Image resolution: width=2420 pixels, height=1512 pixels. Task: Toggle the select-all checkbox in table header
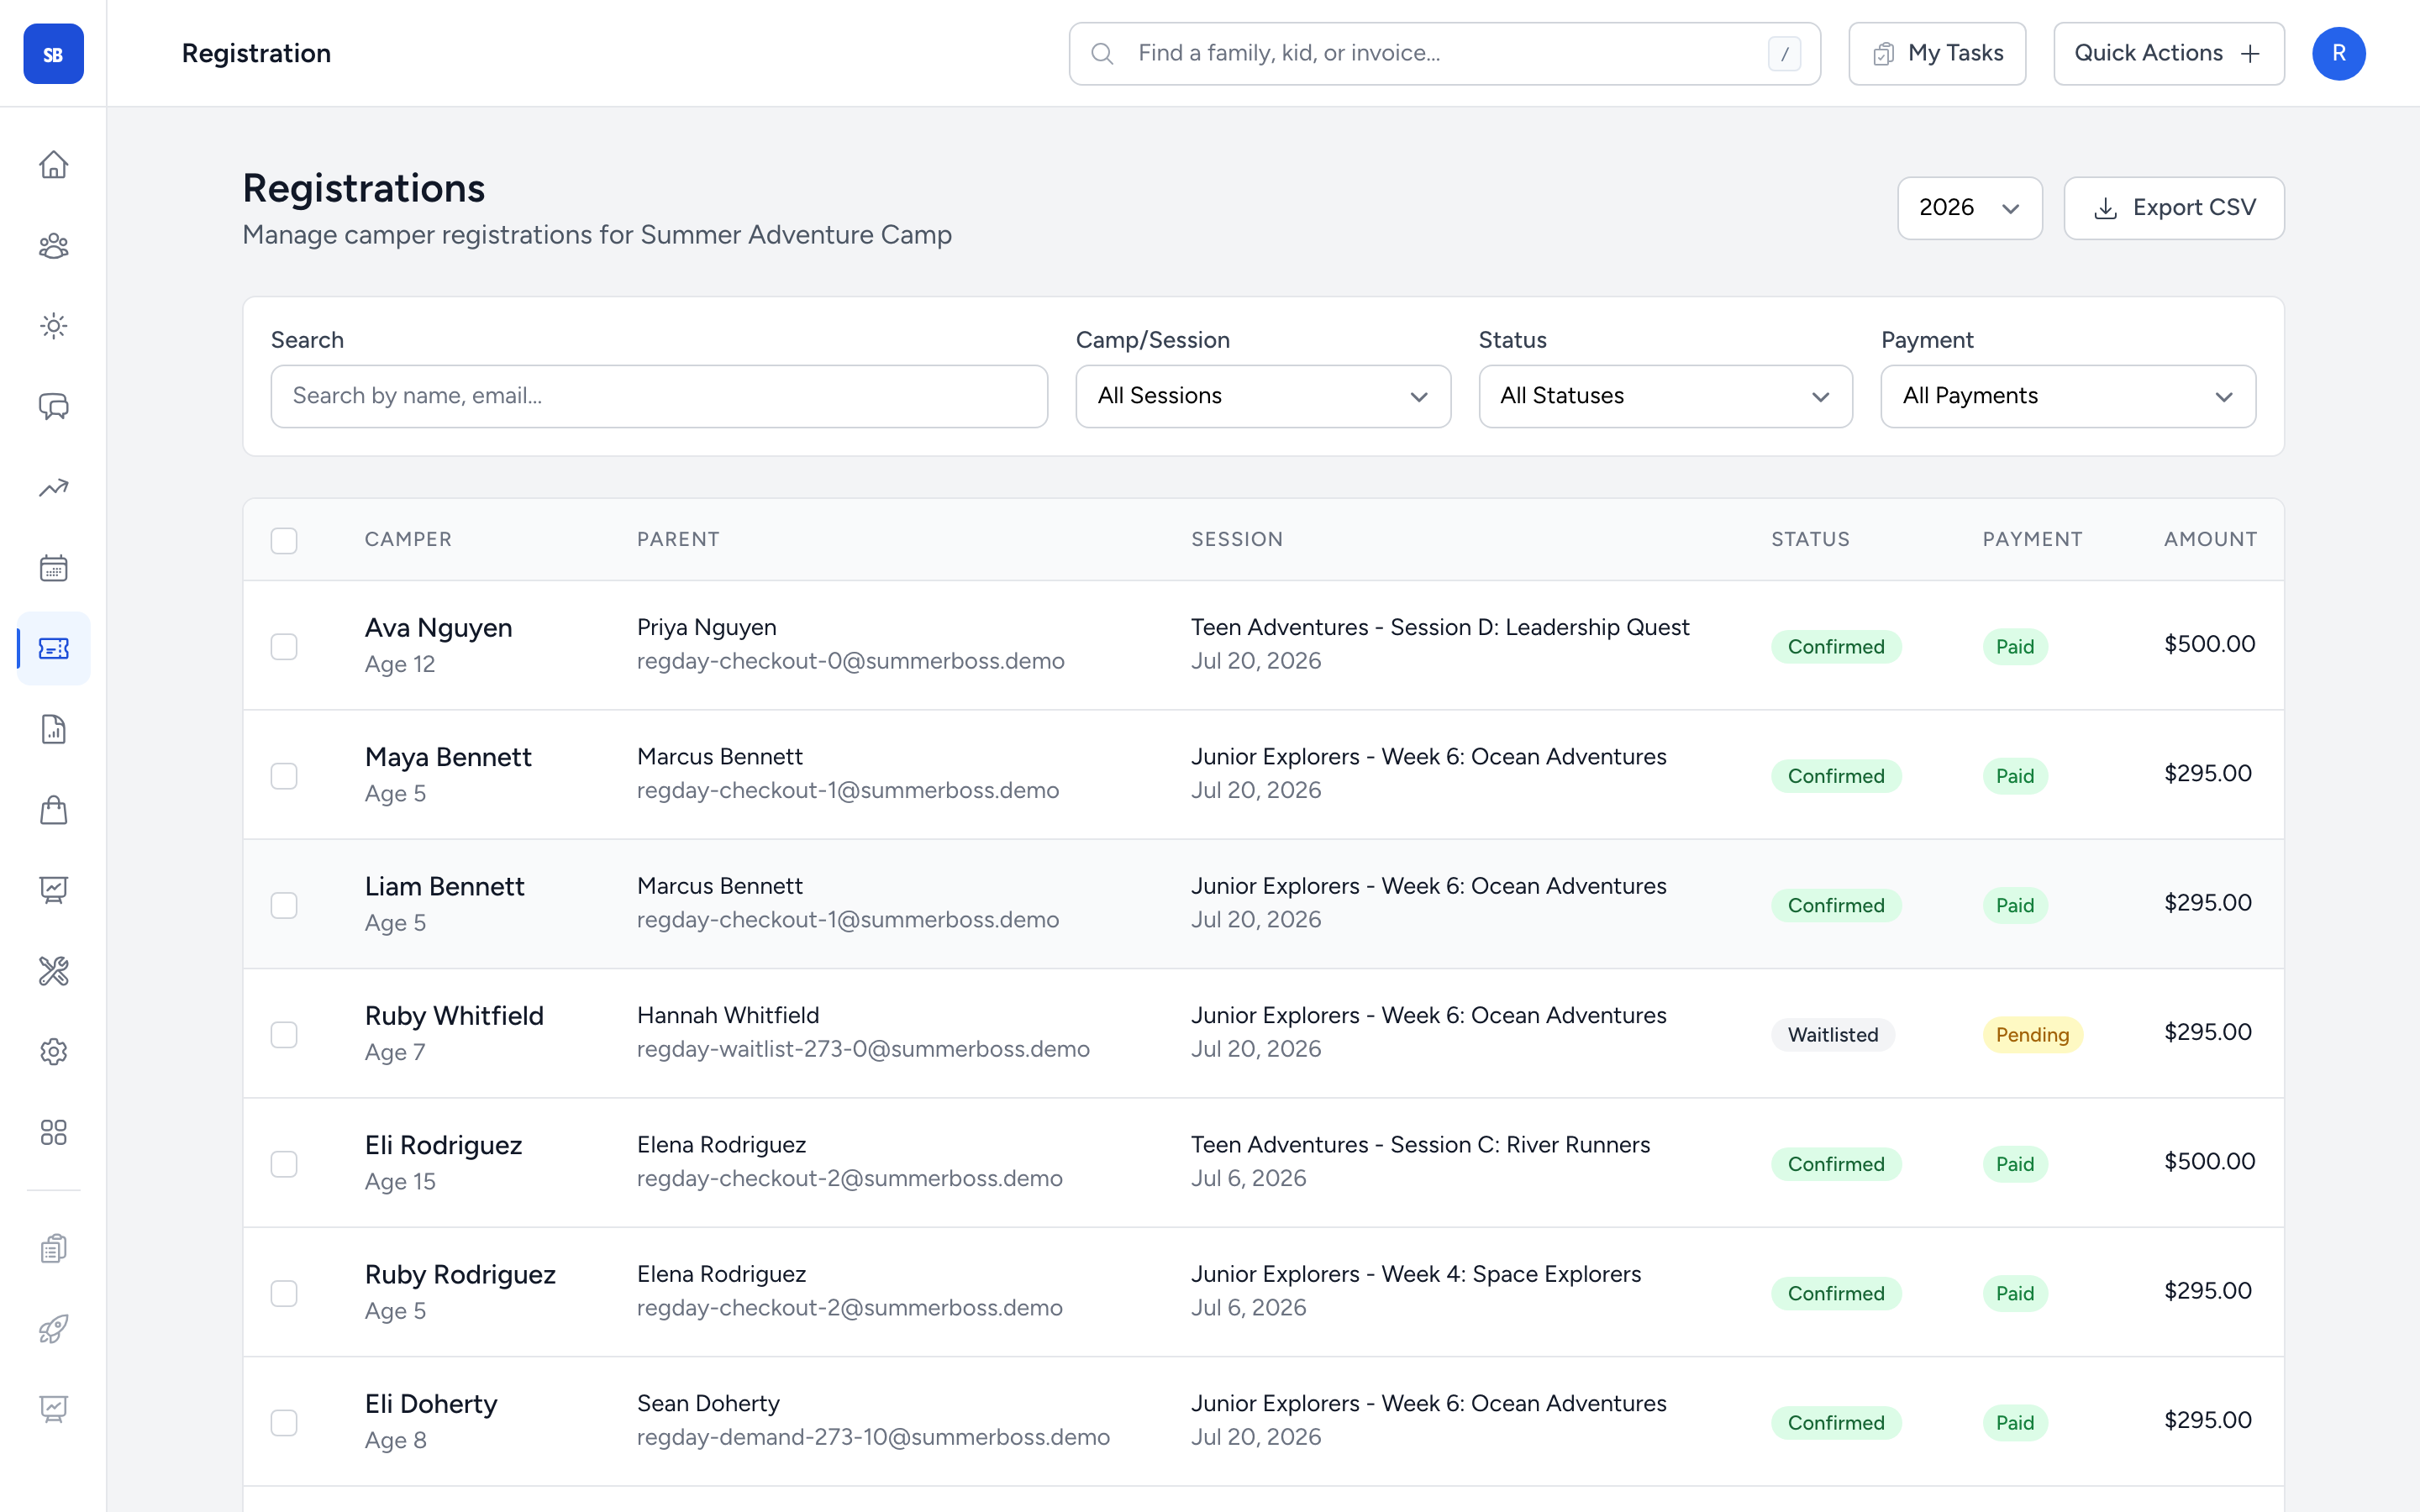click(x=284, y=540)
